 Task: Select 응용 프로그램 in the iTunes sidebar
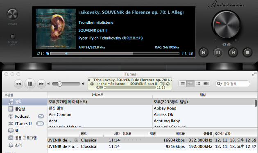coord(25,138)
